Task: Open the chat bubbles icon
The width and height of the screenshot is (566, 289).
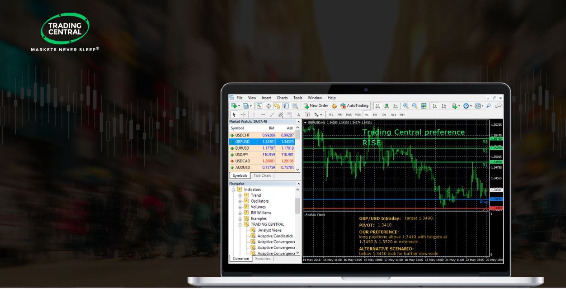Action: pos(498,106)
